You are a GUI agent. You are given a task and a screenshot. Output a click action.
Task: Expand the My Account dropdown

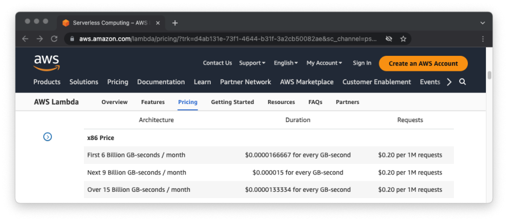pos(324,63)
